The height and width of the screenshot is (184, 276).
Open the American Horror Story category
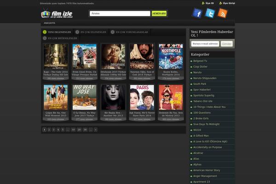[207, 170]
